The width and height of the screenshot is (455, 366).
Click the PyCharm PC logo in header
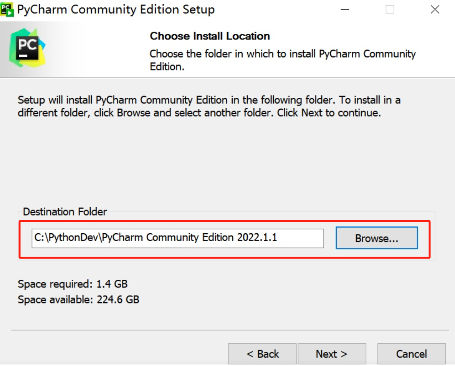(27, 48)
